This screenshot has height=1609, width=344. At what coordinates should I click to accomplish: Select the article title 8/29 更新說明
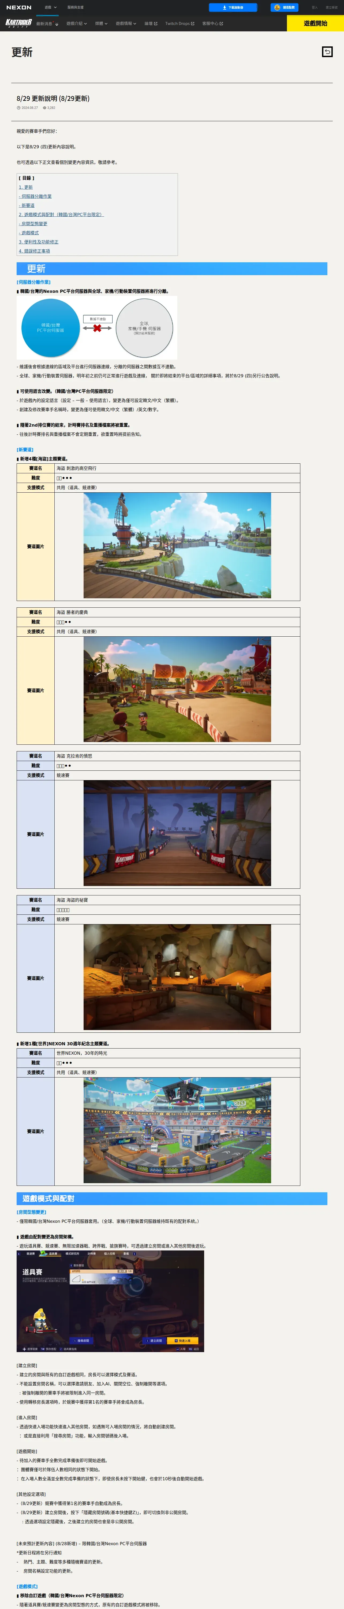click(x=53, y=99)
